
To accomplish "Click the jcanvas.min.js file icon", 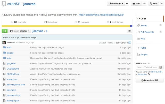I will click(4, 95).
